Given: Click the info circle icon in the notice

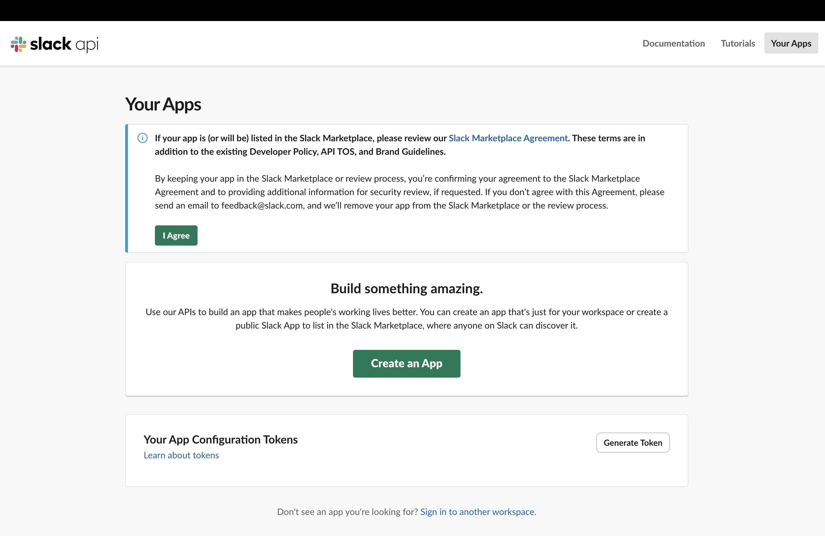Looking at the screenshot, I should point(143,138).
